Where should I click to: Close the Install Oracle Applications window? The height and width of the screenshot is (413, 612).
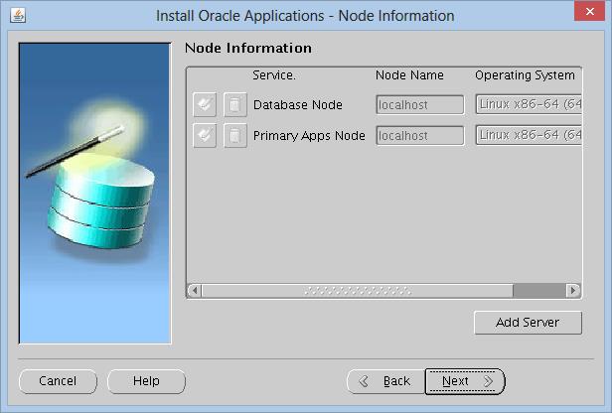coord(589,11)
